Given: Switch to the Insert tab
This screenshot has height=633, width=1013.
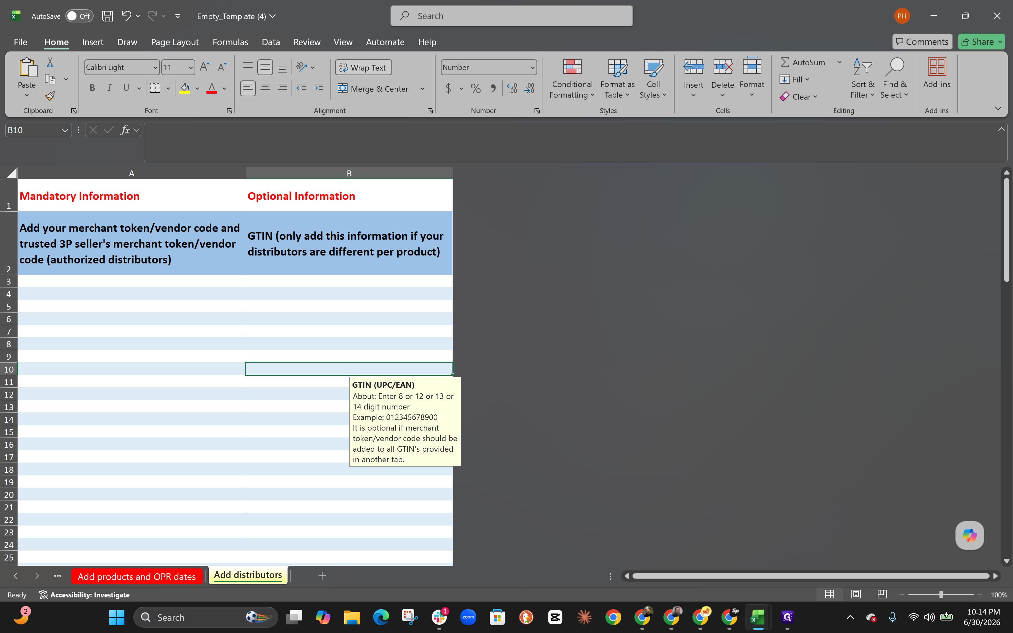Looking at the screenshot, I should tap(93, 42).
